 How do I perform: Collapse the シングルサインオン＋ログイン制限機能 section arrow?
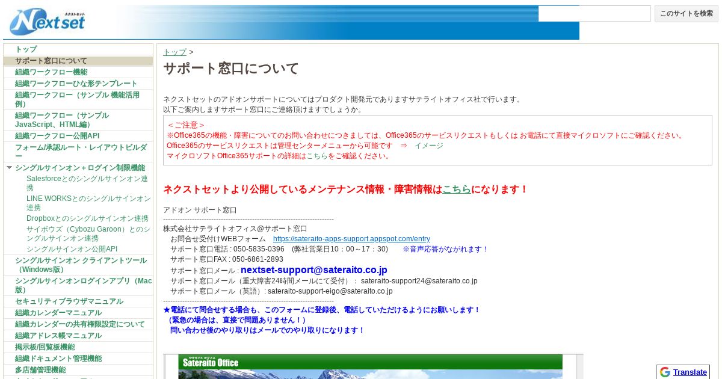click(9, 168)
